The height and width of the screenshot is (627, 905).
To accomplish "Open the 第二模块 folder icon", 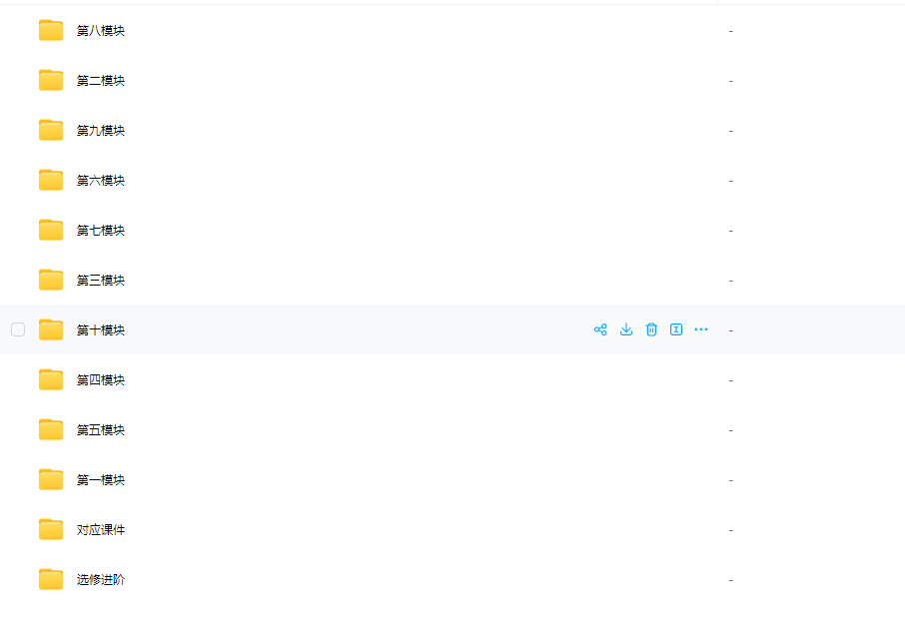I will tap(51, 80).
